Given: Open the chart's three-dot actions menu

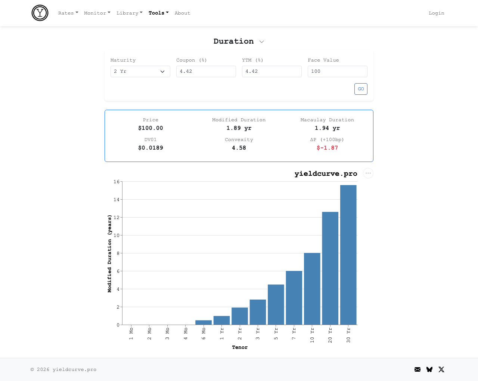Looking at the screenshot, I should [368, 173].
